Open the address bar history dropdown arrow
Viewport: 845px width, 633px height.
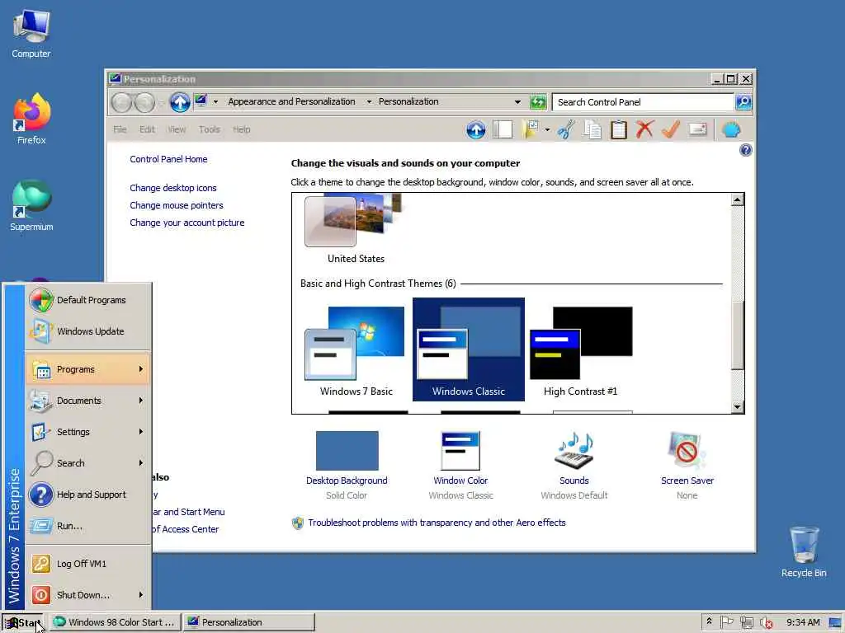click(x=518, y=101)
